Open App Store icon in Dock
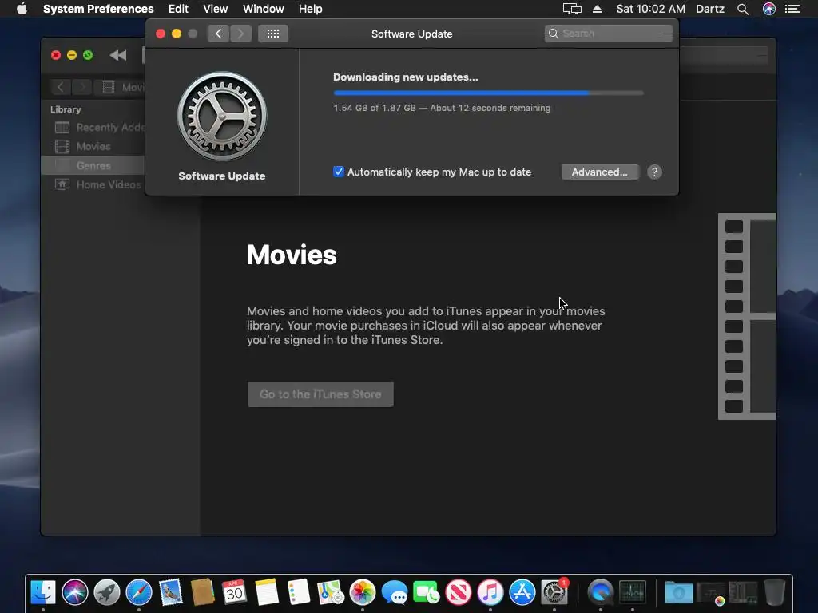 coord(522,592)
